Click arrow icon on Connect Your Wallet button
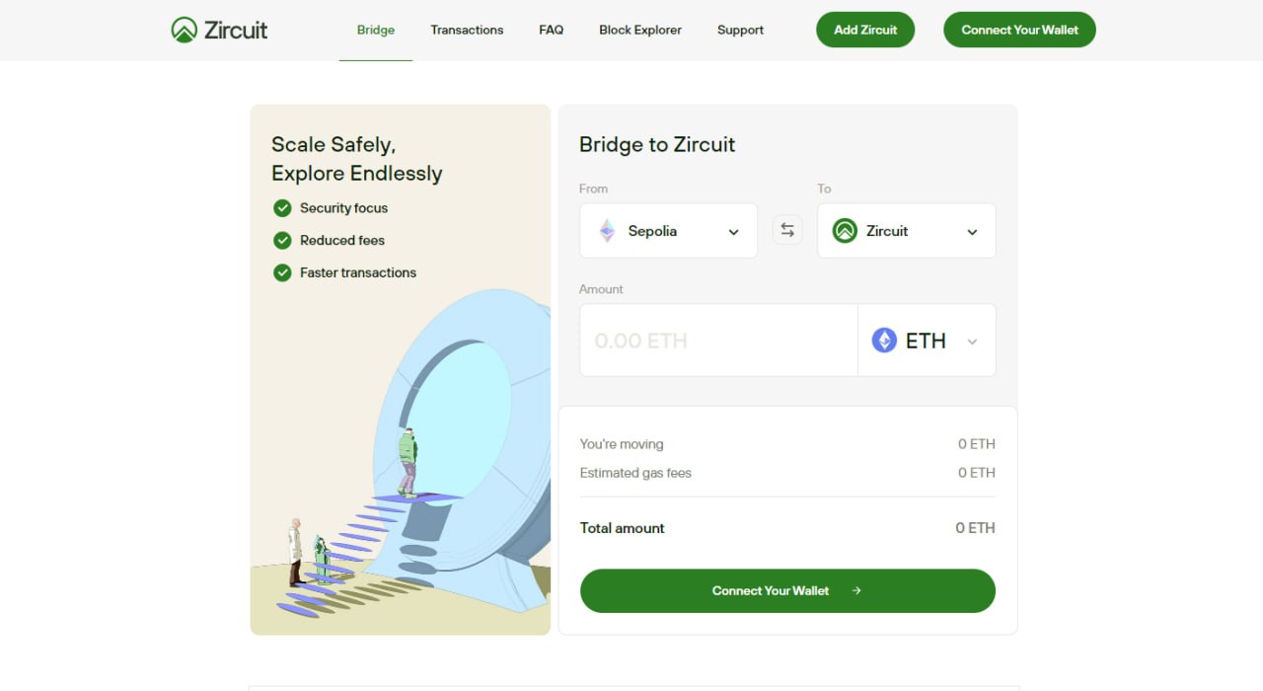The width and height of the screenshot is (1263, 691). tap(856, 591)
